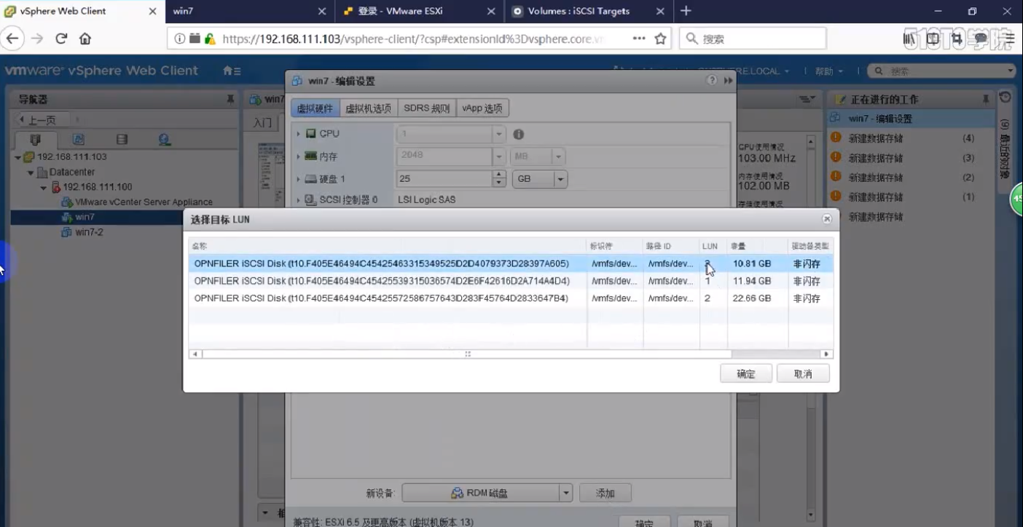
Task: Click the hard disk size field showing 25
Action: point(444,179)
